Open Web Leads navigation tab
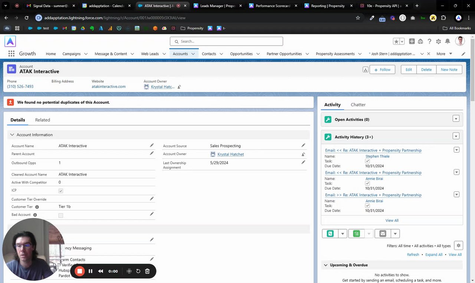475x283 pixels. coord(150,54)
